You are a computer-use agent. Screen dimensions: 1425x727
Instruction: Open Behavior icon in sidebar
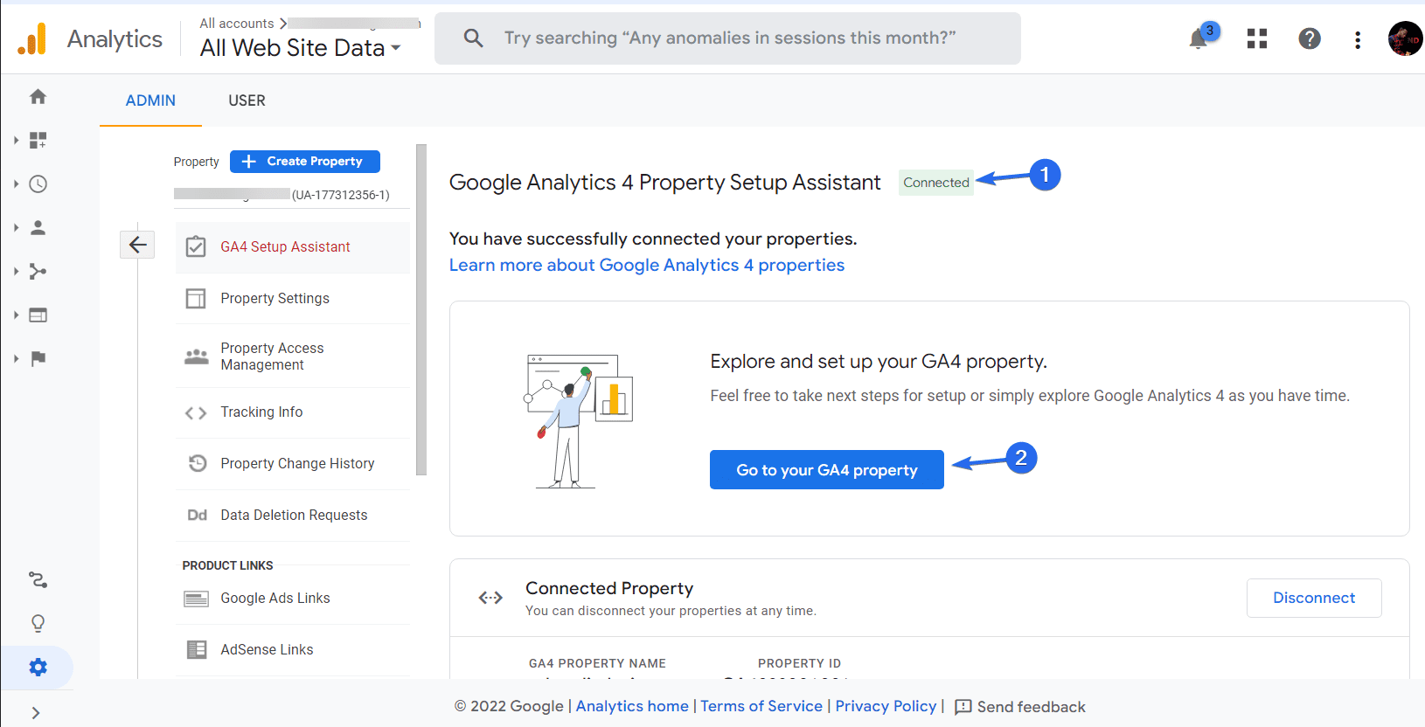coord(38,315)
